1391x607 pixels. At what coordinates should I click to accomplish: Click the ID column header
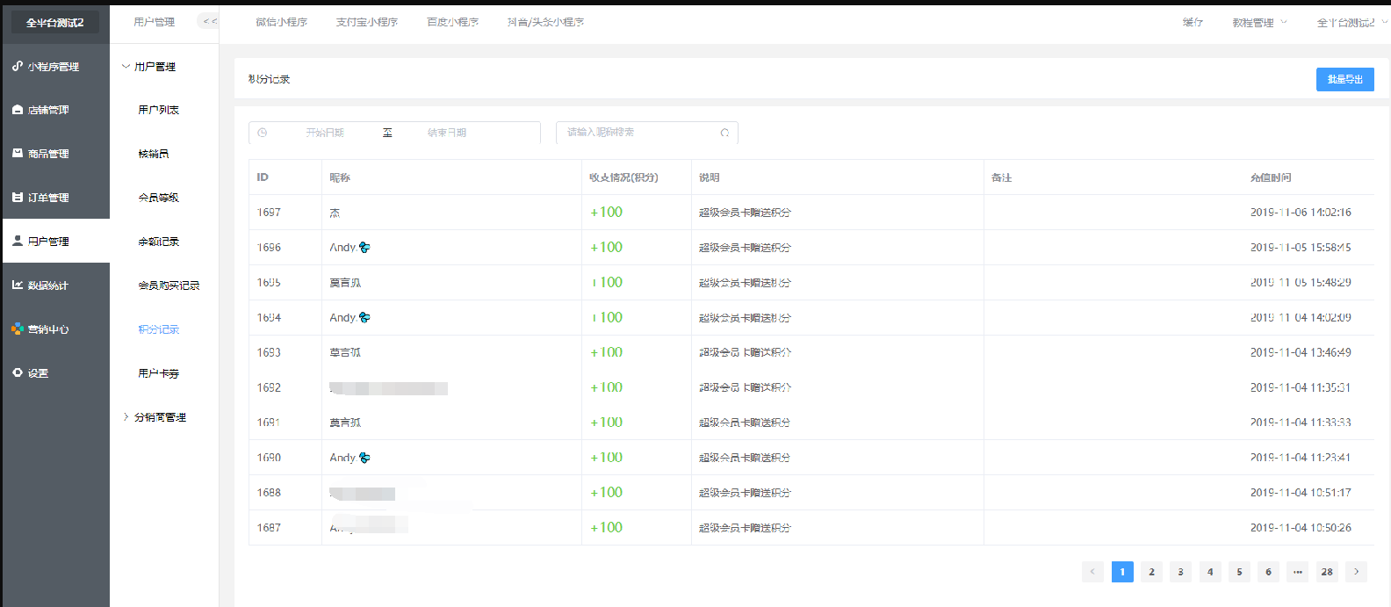pos(263,177)
